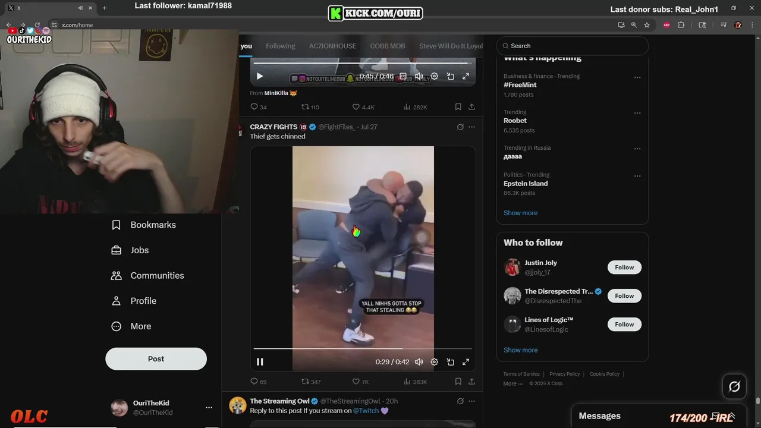Viewport: 761px width, 428px height.
Task: Like the MiniKilla post showing 4.4K
Action: click(363, 107)
